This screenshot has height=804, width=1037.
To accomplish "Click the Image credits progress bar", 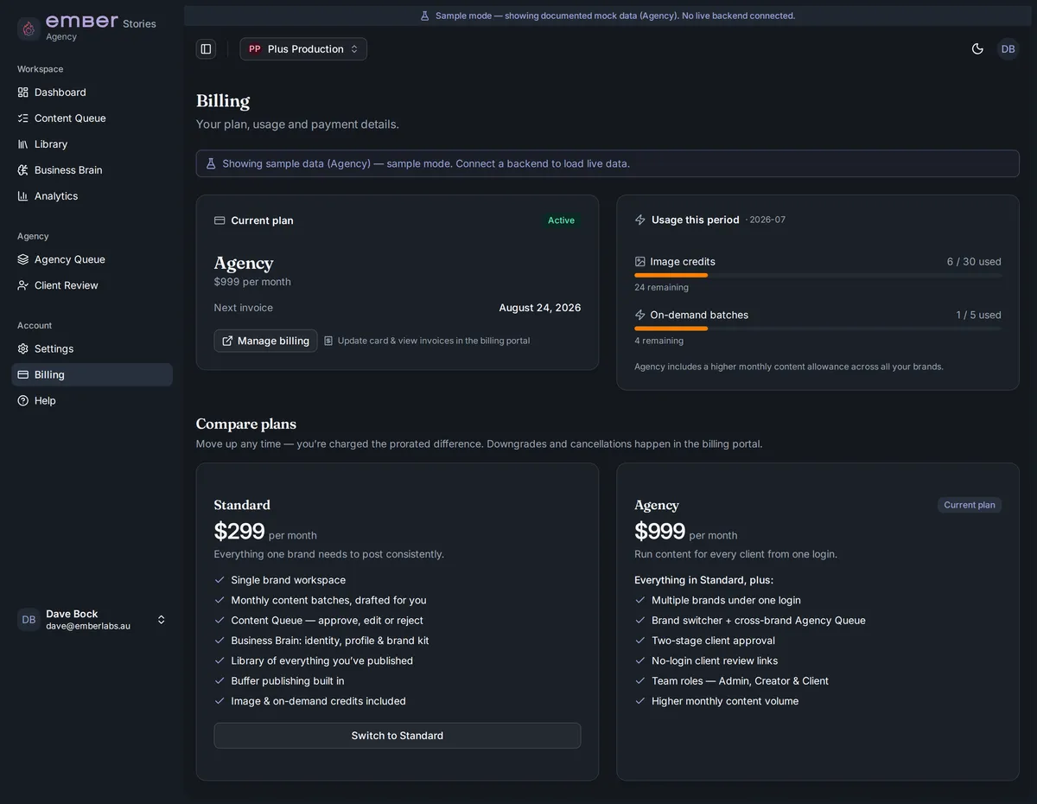I will tap(818, 275).
